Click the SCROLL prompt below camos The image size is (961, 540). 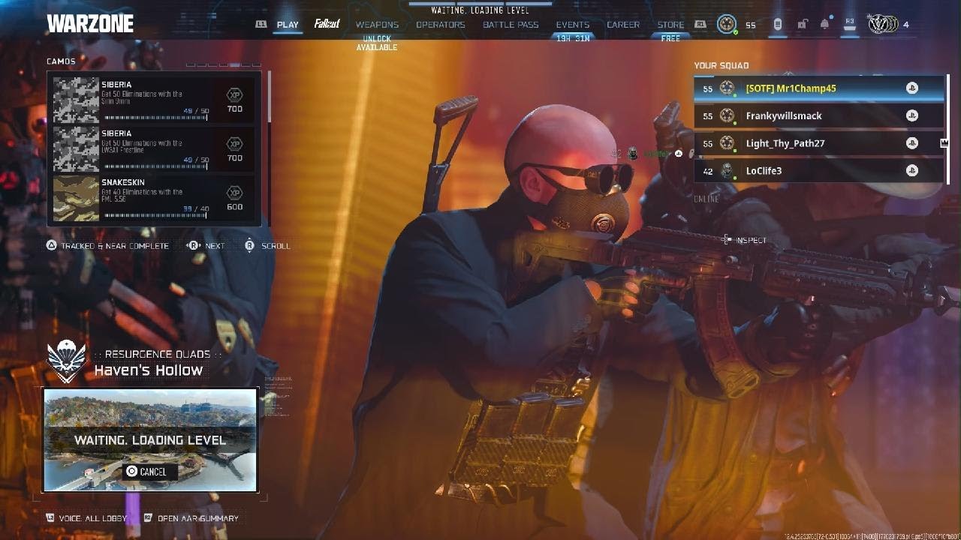(x=267, y=245)
